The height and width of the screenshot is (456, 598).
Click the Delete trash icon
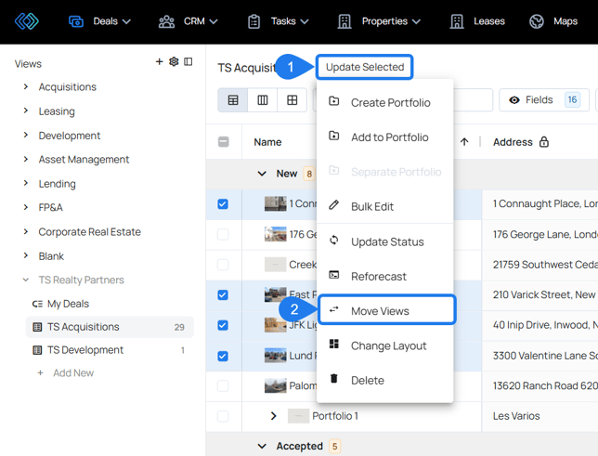tap(334, 380)
